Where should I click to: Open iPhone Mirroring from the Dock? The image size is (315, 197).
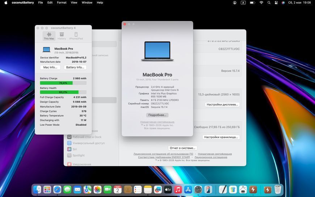[208, 189]
